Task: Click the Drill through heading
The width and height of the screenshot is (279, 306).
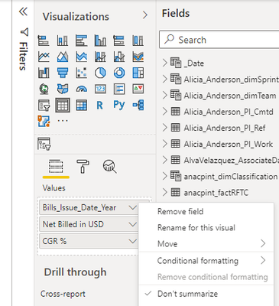Action: pyautogui.click(x=75, y=272)
